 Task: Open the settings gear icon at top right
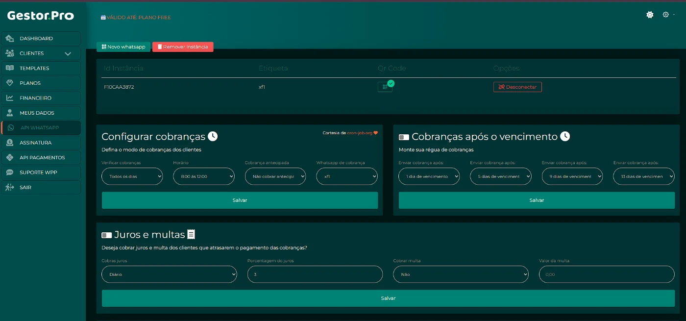tap(666, 15)
